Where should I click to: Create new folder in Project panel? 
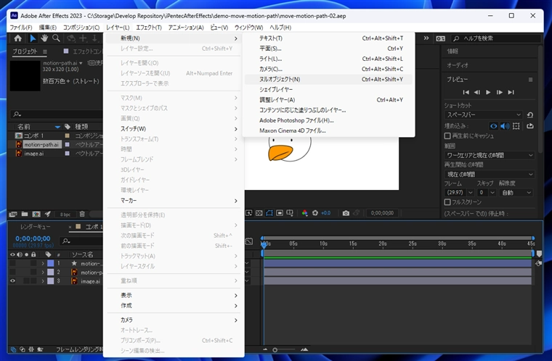point(25,214)
